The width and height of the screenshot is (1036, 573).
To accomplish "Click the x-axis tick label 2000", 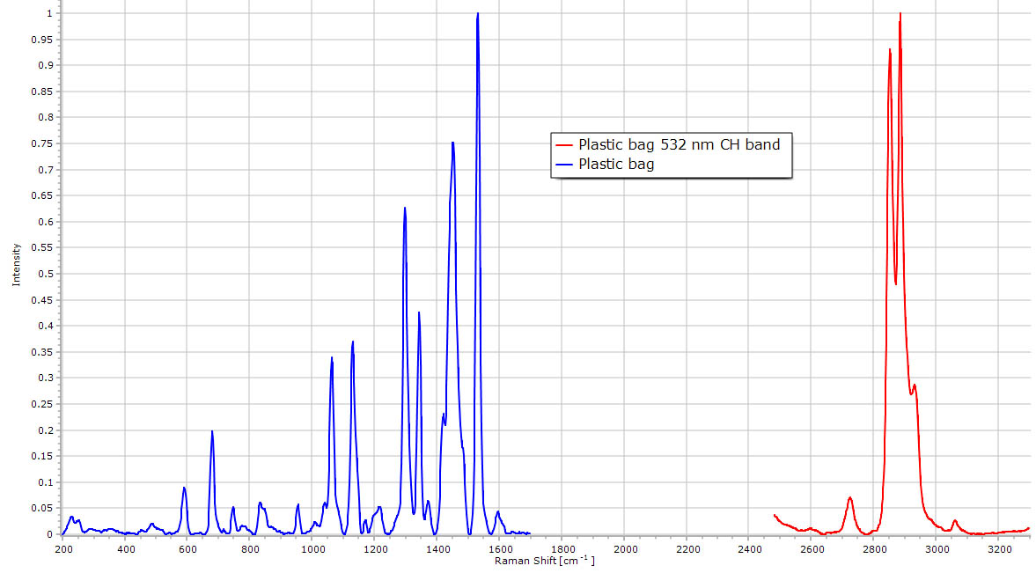I will pyautogui.click(x=624, y=549).
